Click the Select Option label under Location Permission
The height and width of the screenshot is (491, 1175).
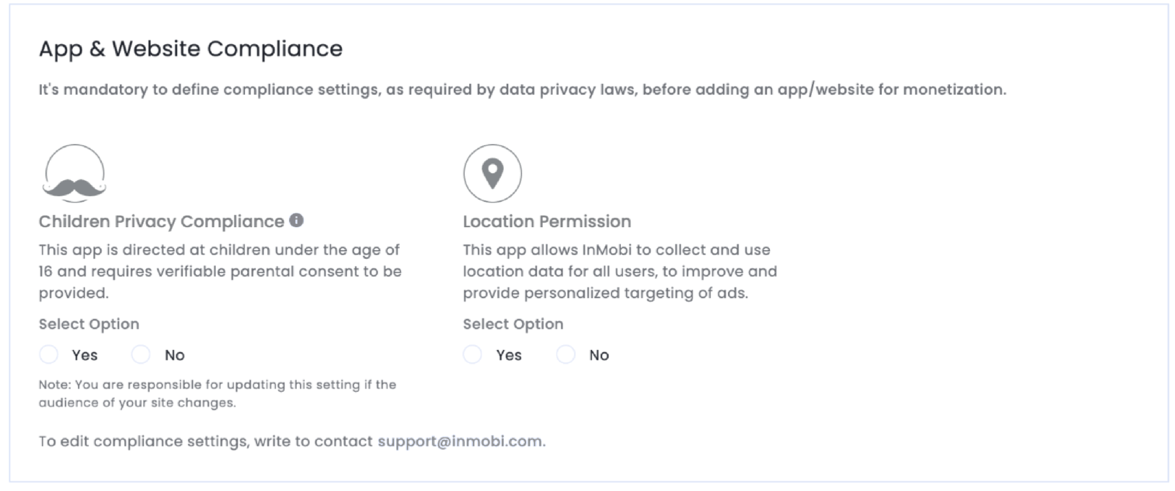(x=513, y=324)
